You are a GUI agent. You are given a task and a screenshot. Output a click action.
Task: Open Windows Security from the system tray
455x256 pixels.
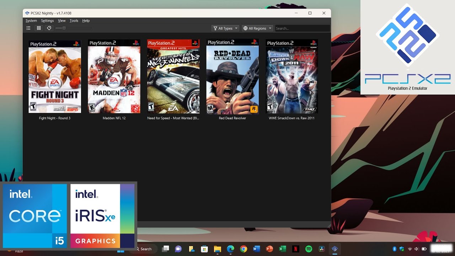tap(402, 249)
